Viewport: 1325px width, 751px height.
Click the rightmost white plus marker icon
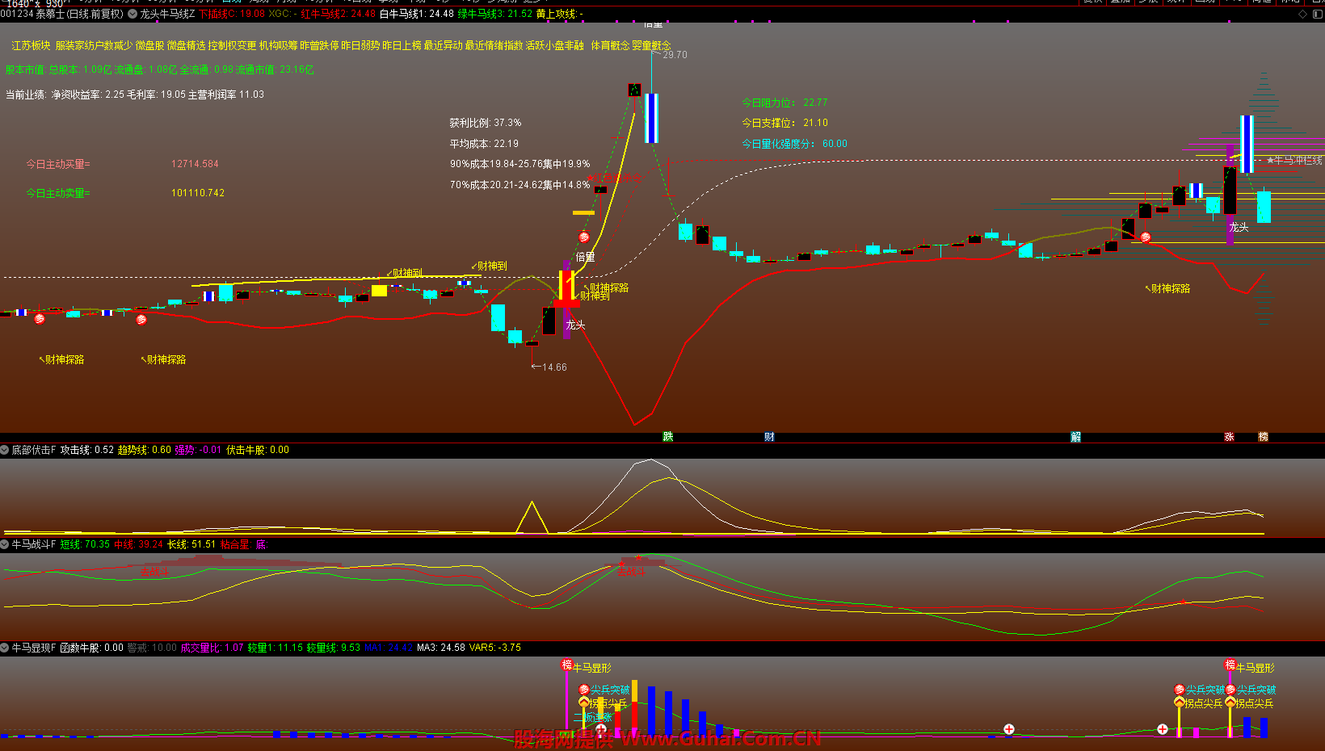[x=1162, y=729]
